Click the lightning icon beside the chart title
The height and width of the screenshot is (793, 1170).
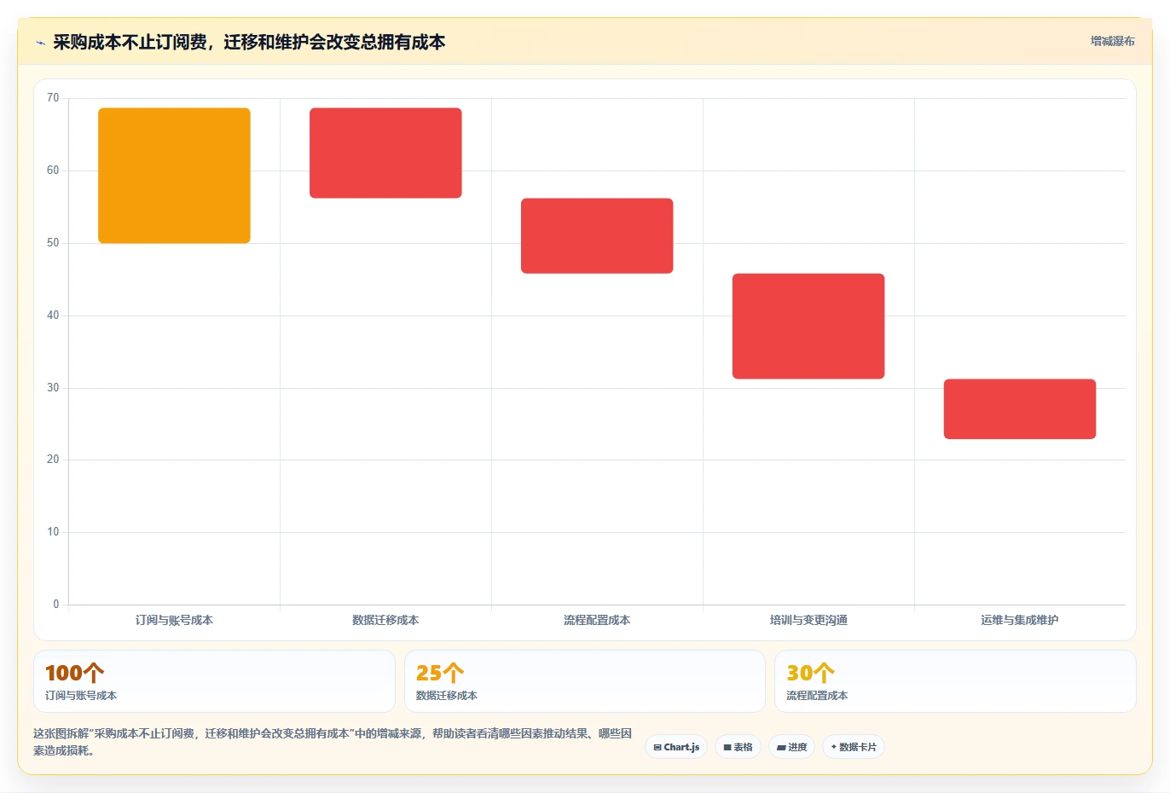pos(40,43)
